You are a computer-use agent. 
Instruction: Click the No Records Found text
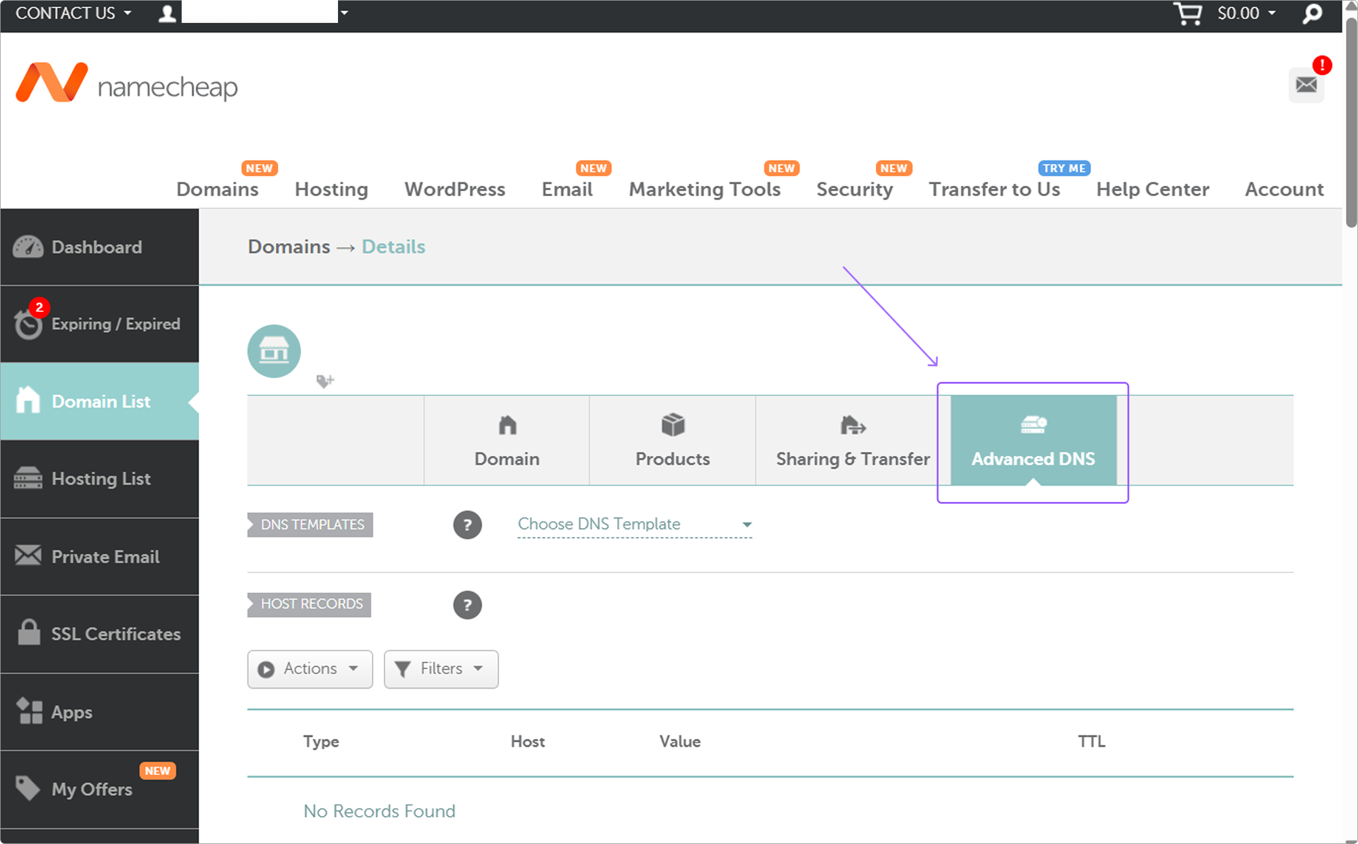pos(380,811)
